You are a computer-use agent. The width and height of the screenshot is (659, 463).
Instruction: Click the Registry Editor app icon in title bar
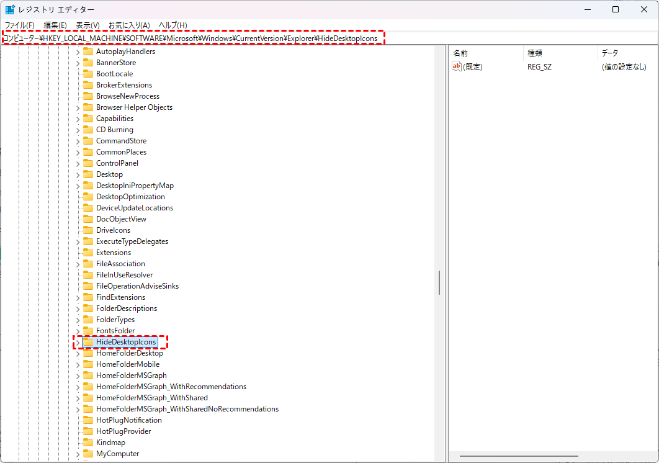11,10
